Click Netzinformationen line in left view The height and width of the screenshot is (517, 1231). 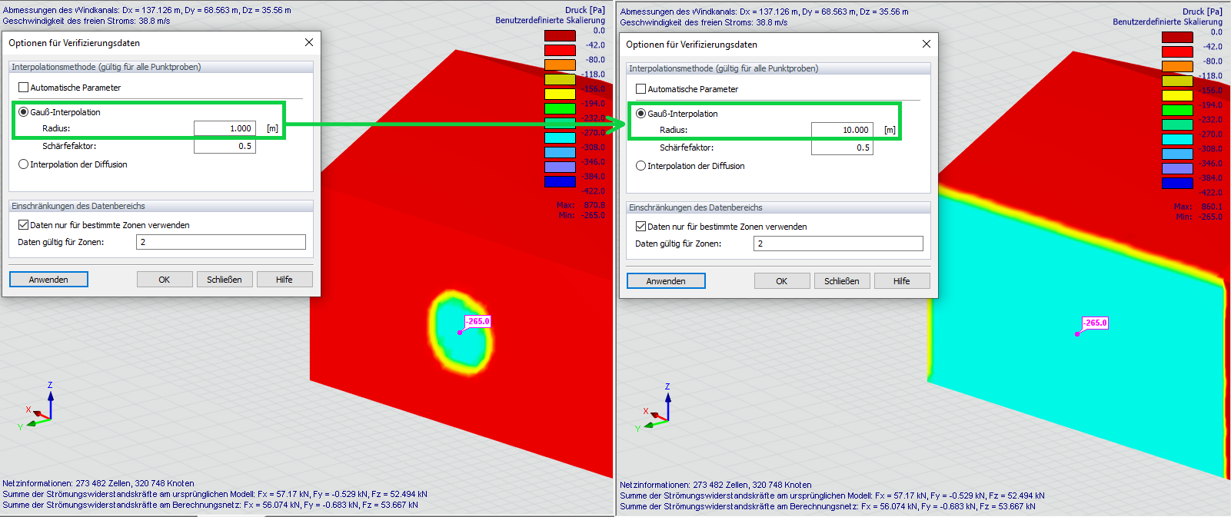point(98,483)
